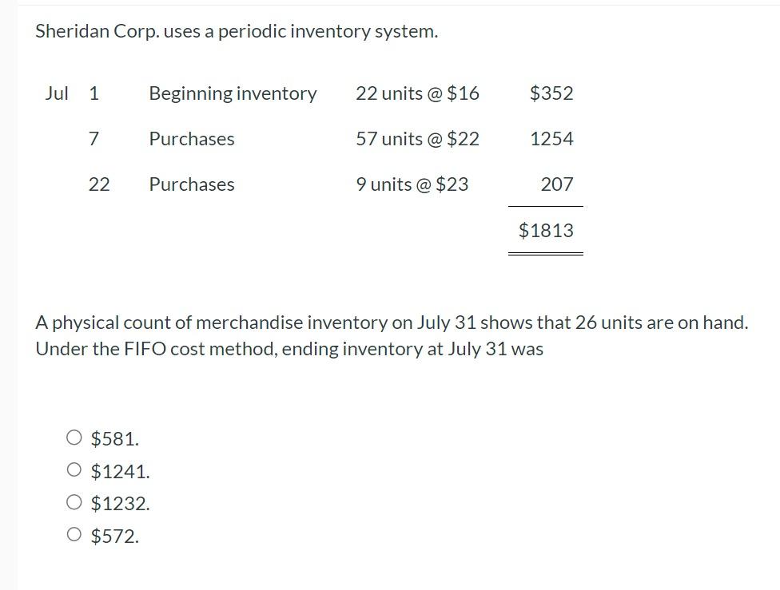Click the Sheridan Corp heading sentence
Screen dimensions: 780x590
237,31
